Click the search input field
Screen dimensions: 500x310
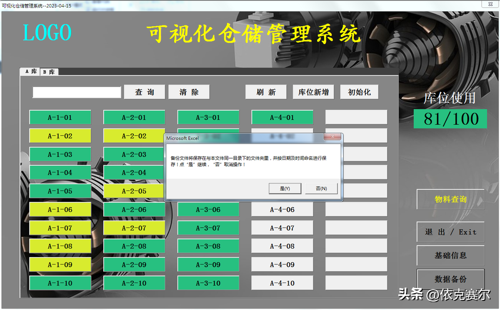77,92
